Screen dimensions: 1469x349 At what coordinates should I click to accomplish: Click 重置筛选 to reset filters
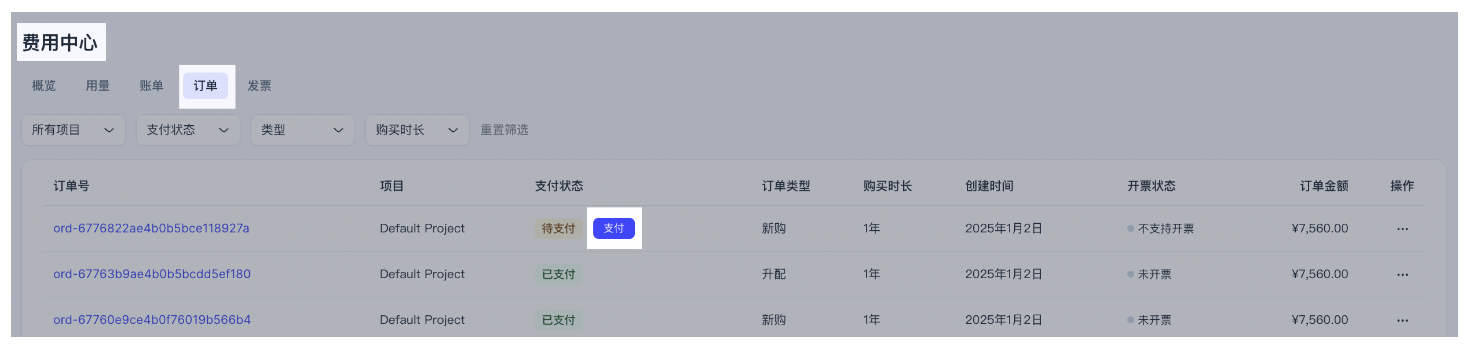click(504, 130)
